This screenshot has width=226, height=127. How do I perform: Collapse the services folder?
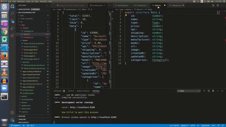point(26,62)
